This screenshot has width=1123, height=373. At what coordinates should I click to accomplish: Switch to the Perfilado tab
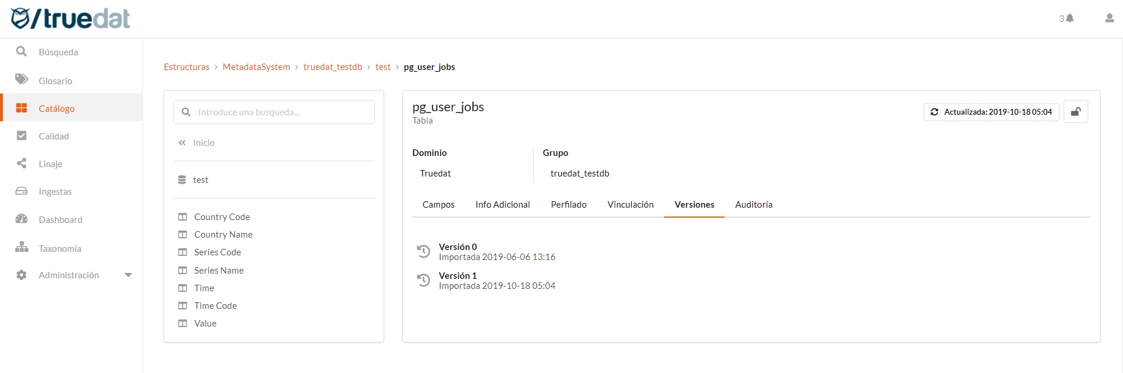click(568, 205)
